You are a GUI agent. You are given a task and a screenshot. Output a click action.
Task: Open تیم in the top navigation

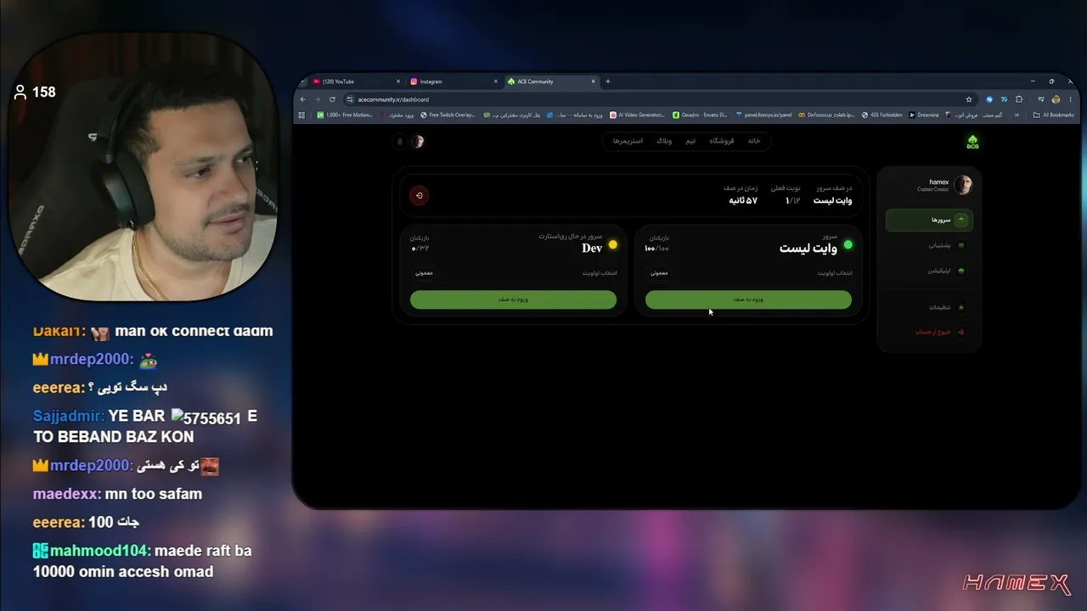coord(690,141)
